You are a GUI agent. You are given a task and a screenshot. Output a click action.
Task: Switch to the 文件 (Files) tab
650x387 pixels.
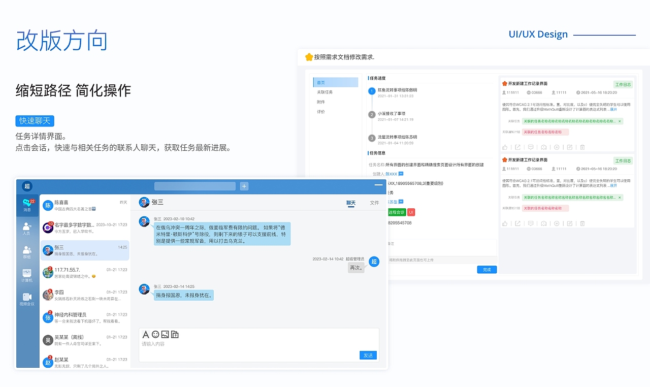pyautogui.click(x=374, y=203)
